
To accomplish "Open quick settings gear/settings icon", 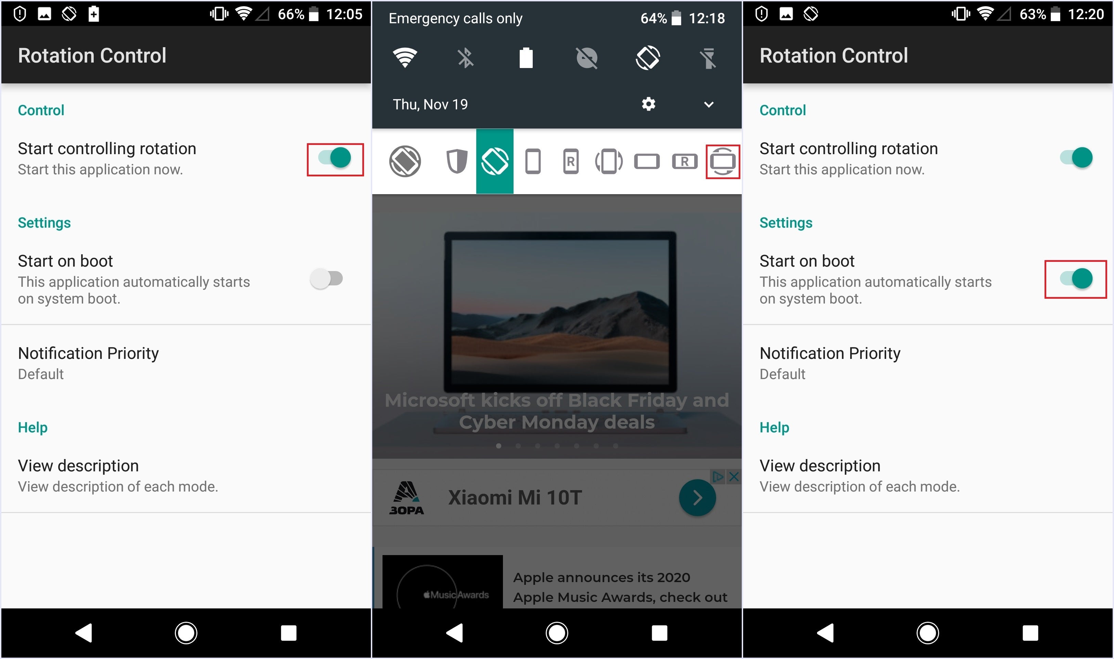I will (648, 103).
